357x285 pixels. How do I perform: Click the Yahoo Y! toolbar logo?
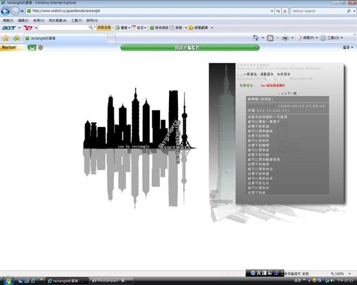(x=28, y=28)
